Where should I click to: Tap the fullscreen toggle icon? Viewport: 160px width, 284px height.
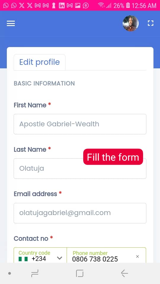pos(151,23)
